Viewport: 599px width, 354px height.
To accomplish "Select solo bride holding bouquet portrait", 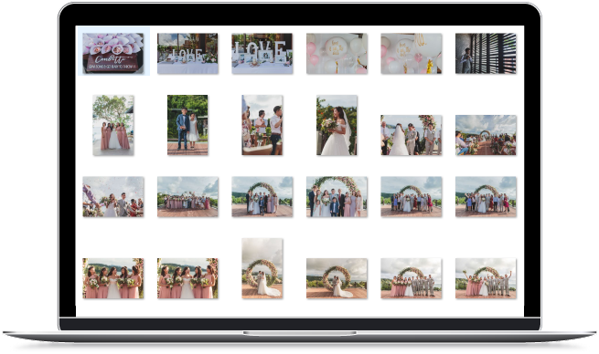I will (x=337, y=125).
